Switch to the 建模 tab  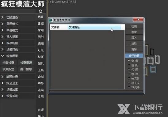coord(41,24)
